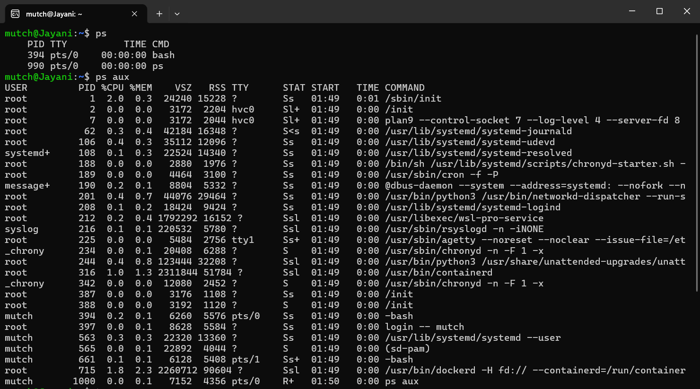Click PID 715 of the dockerd row

point(87,371)
